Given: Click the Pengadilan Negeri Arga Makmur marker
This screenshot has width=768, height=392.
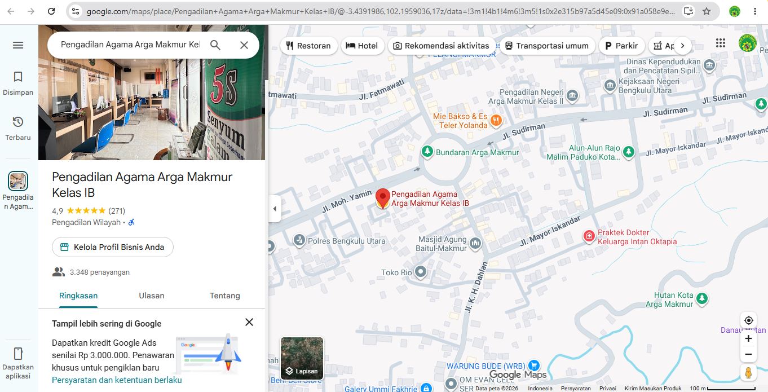Looking at the screenshot, I should (x=572, y=96).
